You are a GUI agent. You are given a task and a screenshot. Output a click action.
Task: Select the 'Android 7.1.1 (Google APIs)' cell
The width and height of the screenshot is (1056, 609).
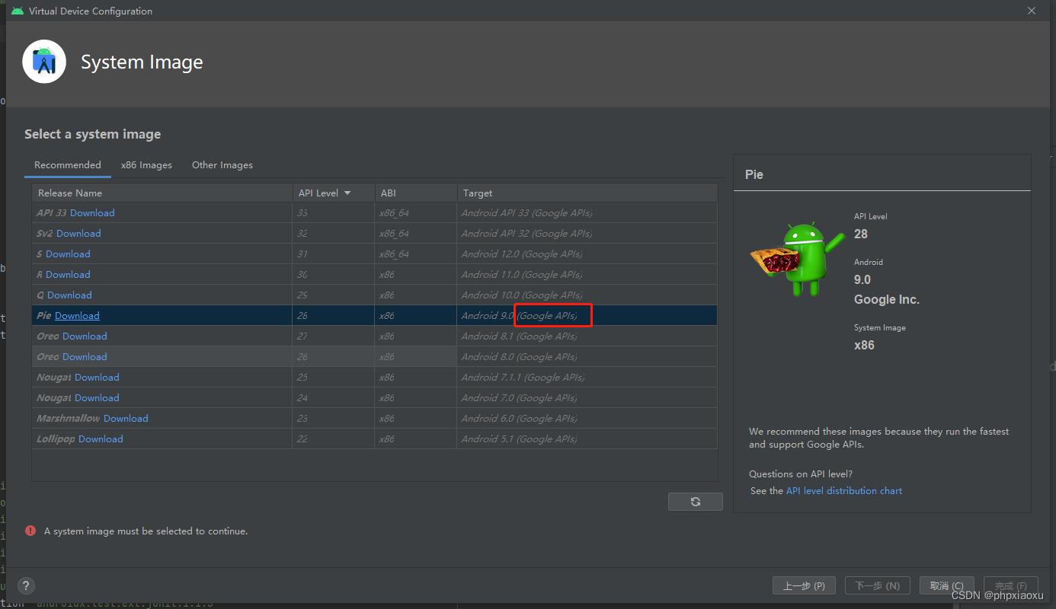(x=587, y=378)
